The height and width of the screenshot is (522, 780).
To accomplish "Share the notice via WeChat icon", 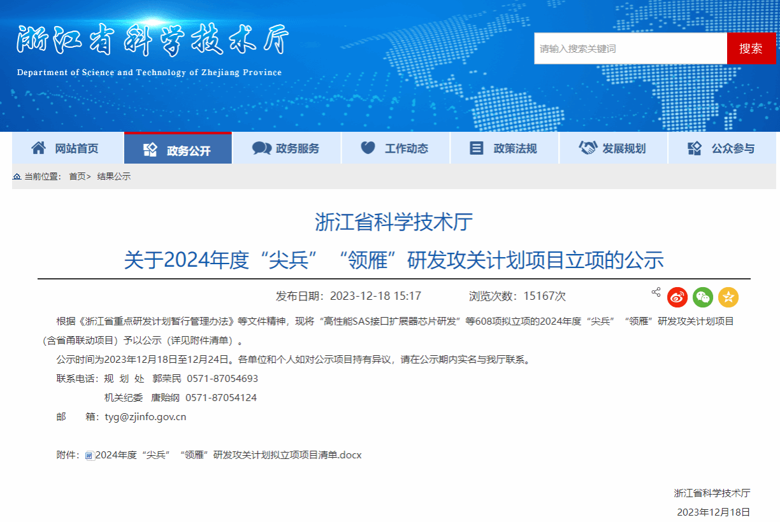I will 703,297.
